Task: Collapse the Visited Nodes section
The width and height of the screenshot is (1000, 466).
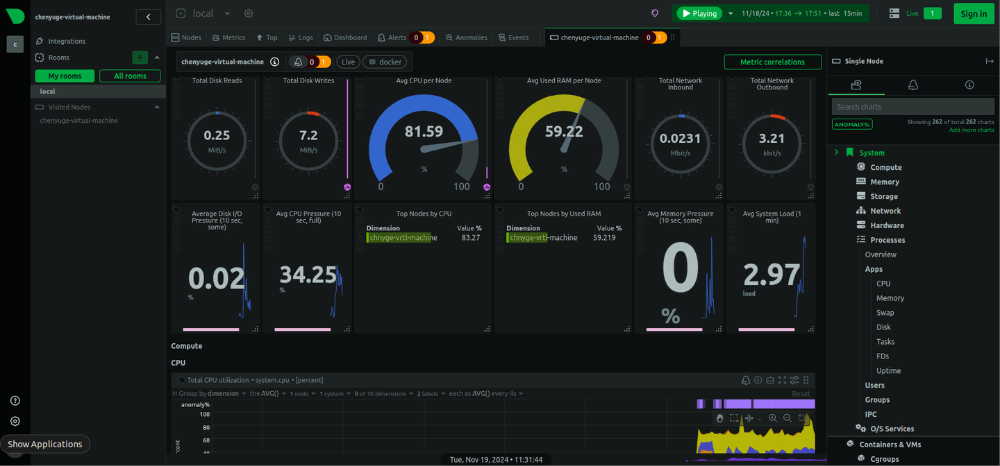Action: (x=157, y=107)
